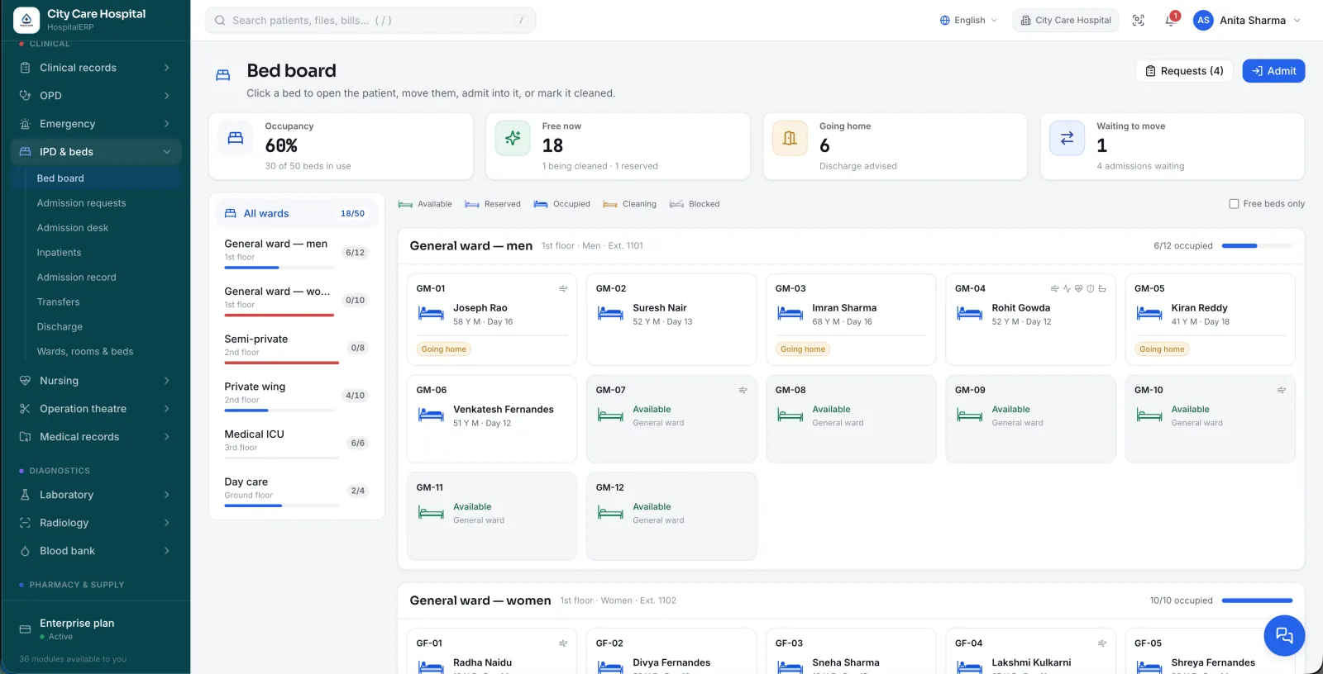Click the wind icon on GM-10 card
This screenshot has height=674, width=1323.
coord(1282,390)
